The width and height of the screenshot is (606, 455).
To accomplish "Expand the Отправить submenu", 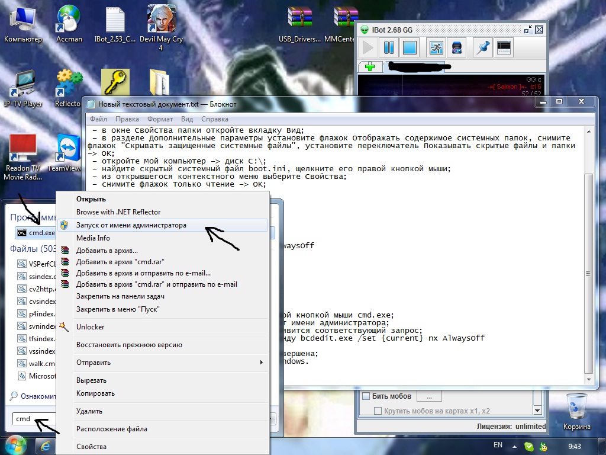I will tap(162, 363).
